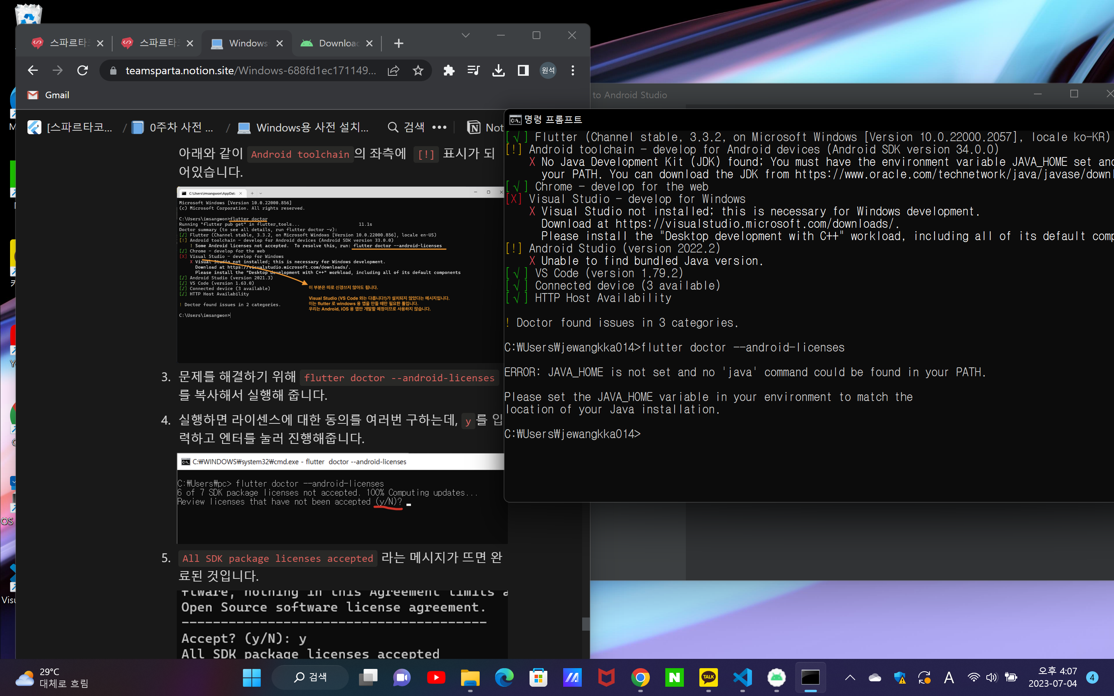Open Wi-Fi network tray icon
This screenshot has height=696, width=1114.
pyautogui.click(x=973, y=677)
